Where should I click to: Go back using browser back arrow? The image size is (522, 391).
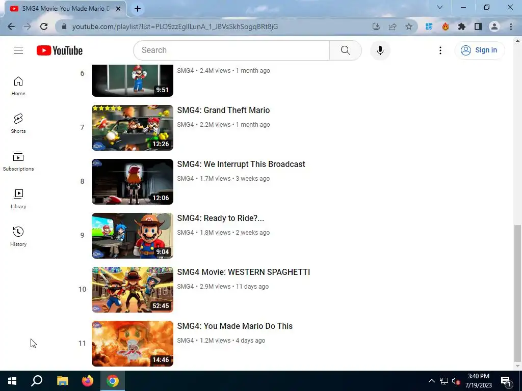click(x=11, y=26)
